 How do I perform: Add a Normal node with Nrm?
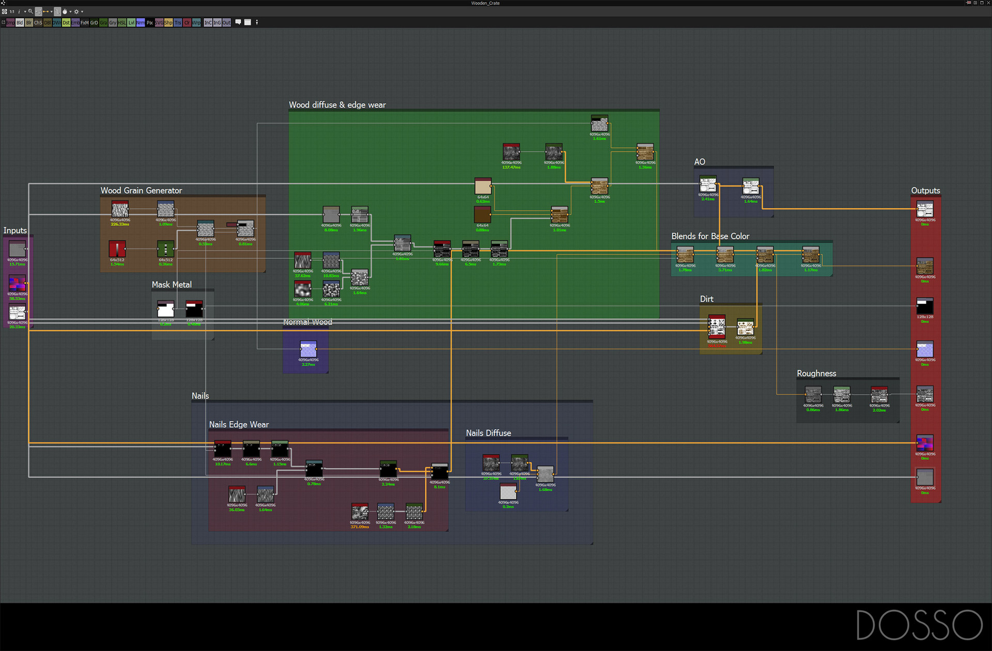click(x=141, y=23)
